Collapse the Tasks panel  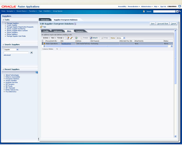[3, 20]
